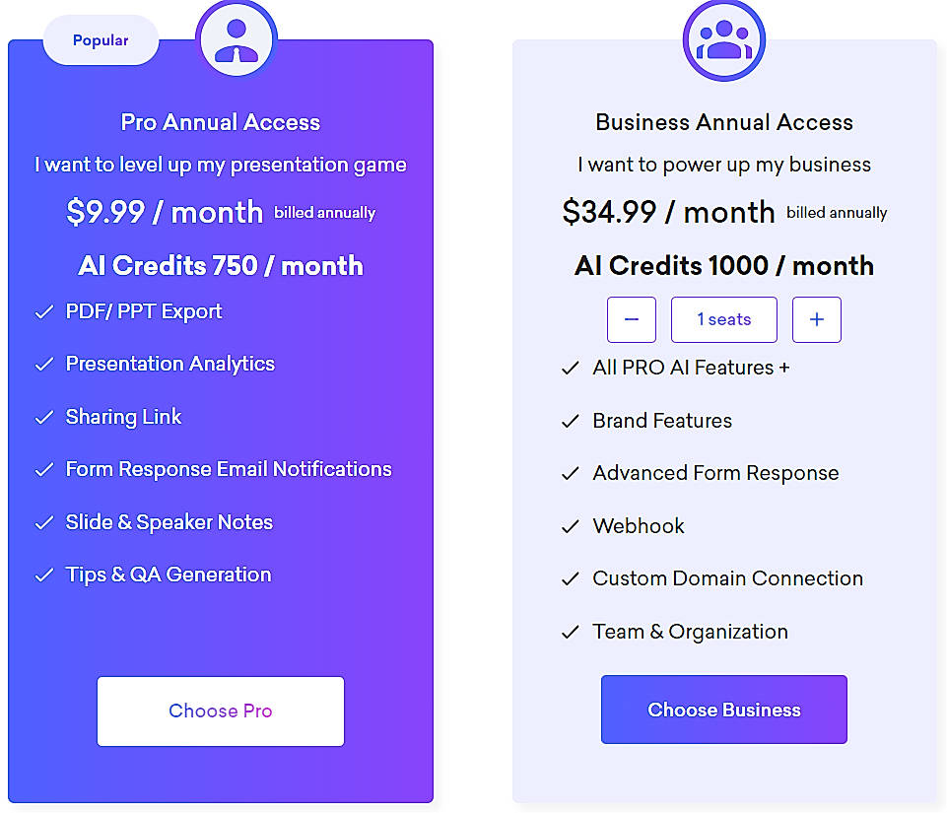Click the checkmark beside Team & Organization

(x=571, y=631)
